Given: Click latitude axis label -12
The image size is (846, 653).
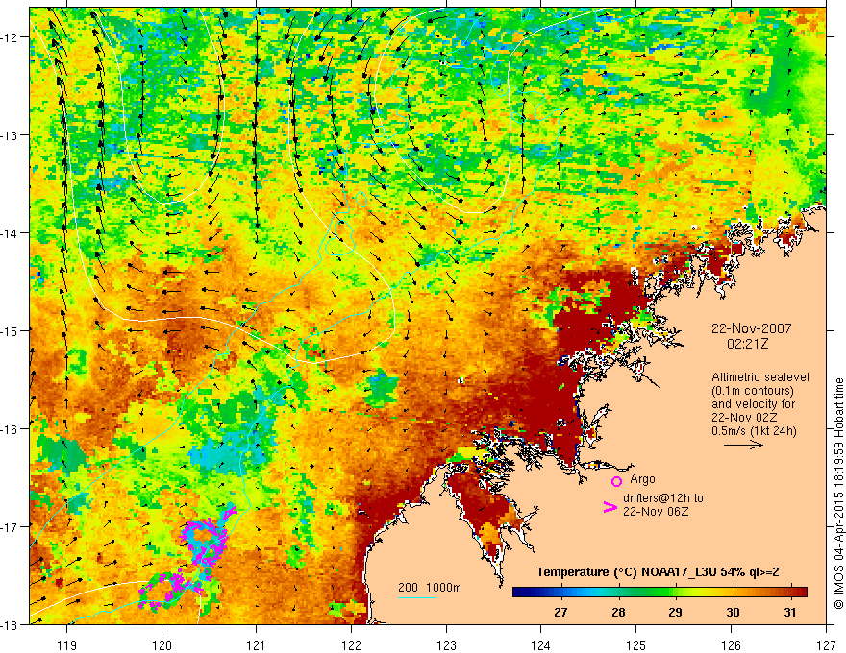Looking at the screenshot, I should [10, 37].
